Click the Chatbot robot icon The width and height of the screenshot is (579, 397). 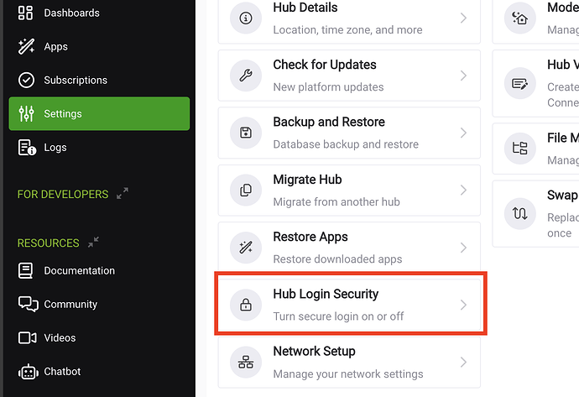pos(27,372)
